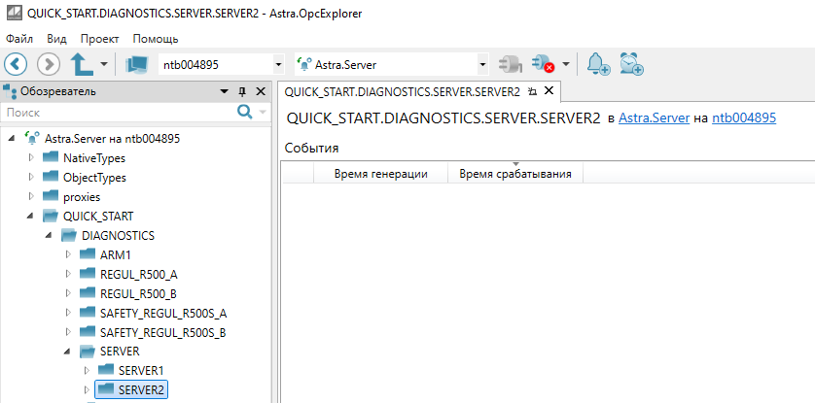Follow the ntb004895 hyperlink
815x403 pixels.
pos(743,118)
